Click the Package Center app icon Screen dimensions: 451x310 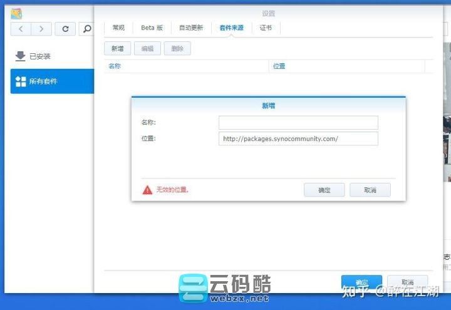point(16,13)
